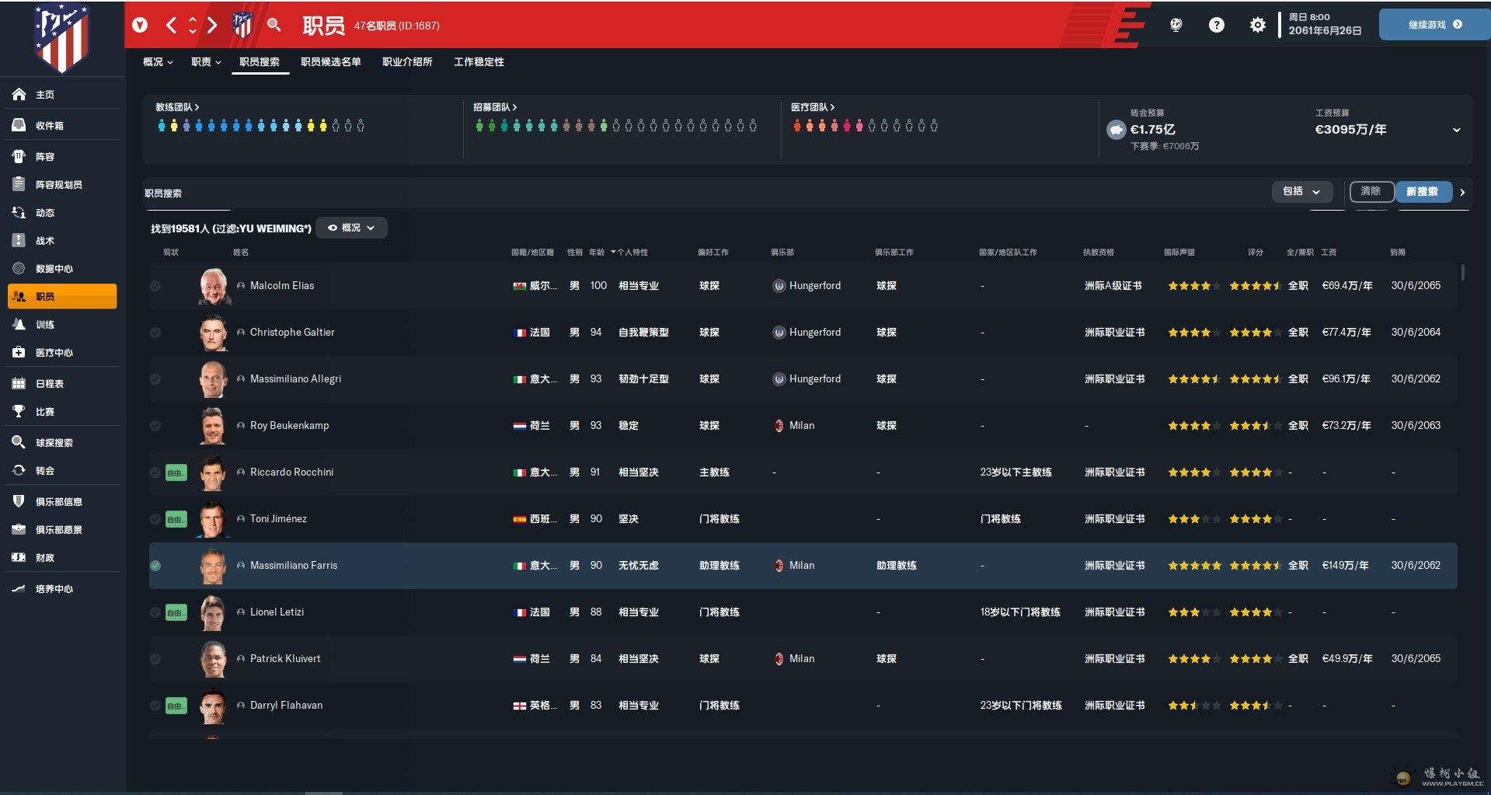Open Squad Planner (阵容规划员) icon
1491x795 pixels.
coord(19,184)
